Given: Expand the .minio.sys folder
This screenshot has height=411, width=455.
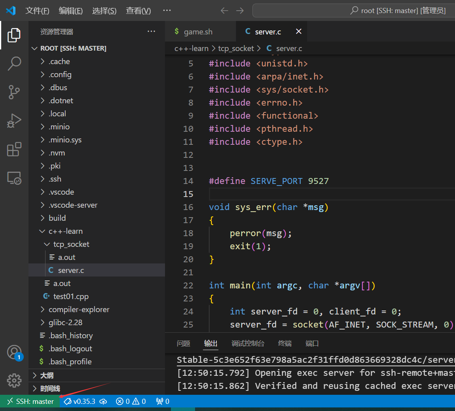Looking at the screenshot, I should [x=97, y=140].
